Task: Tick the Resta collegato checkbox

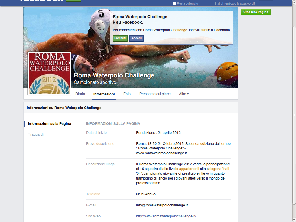Action: pyautogui.click(x=174, y=3)
